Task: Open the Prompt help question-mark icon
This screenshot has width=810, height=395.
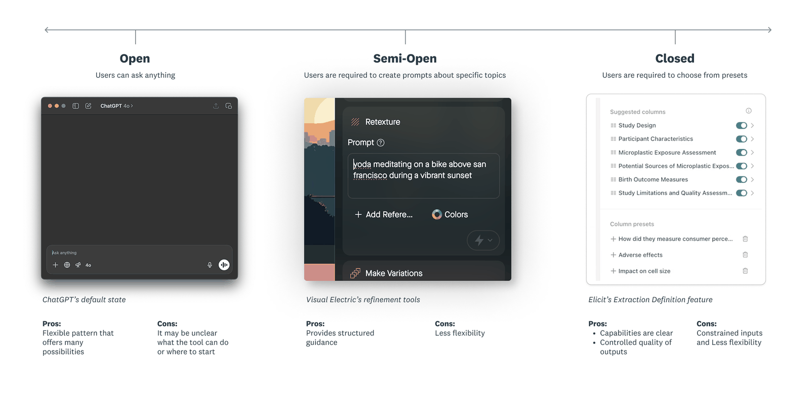Action: [381, 143]
